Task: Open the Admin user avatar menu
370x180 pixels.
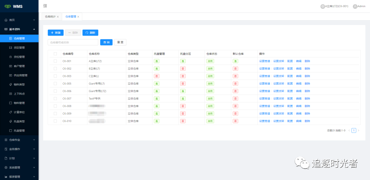Action: tap(355, 6)
